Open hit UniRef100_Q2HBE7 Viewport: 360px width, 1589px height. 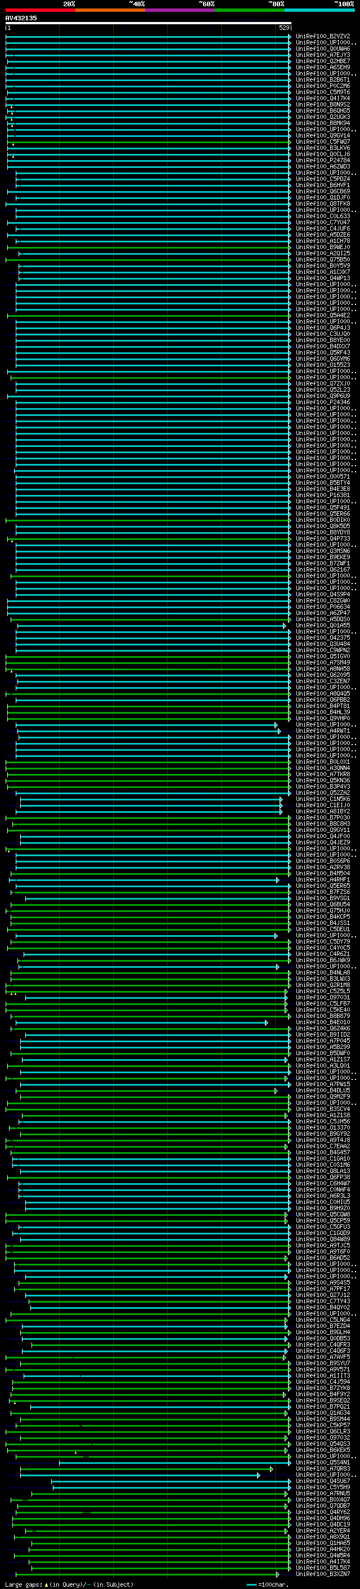click(323, 61)
